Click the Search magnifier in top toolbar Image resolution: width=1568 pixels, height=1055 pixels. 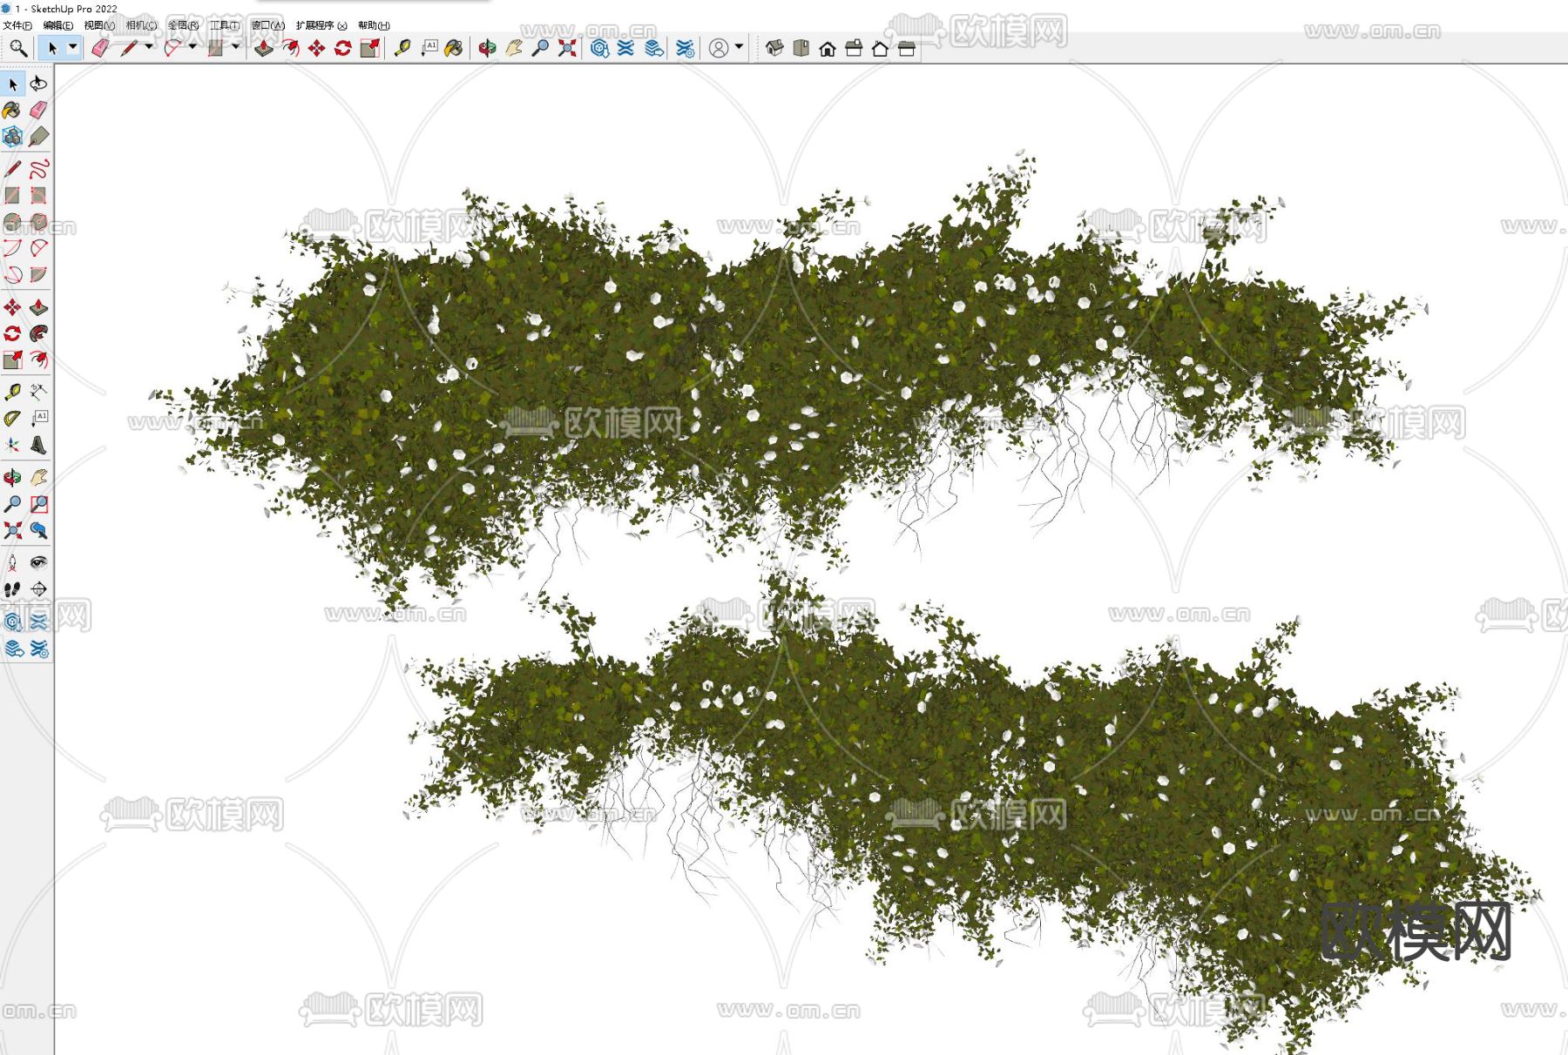(x=18, y=48)
